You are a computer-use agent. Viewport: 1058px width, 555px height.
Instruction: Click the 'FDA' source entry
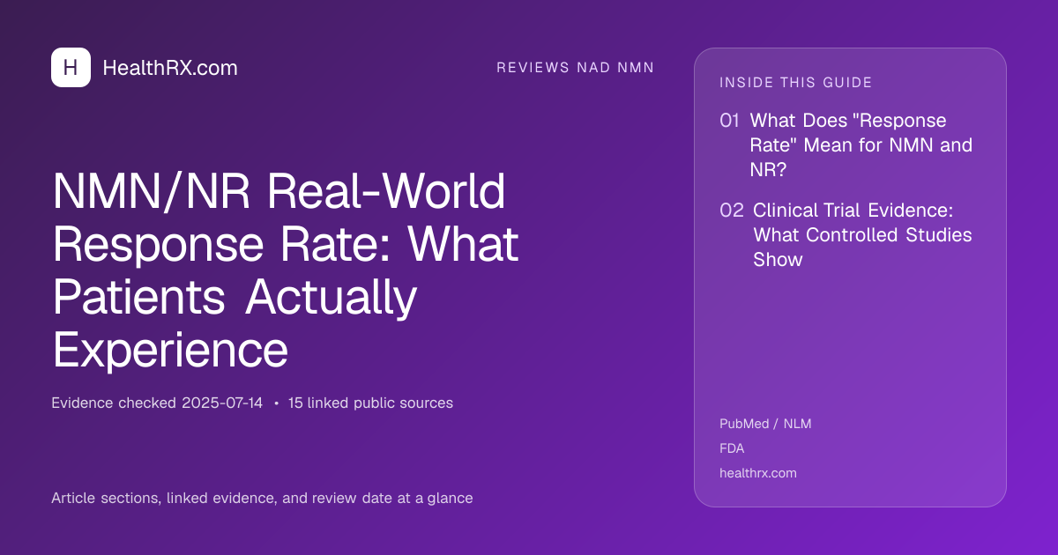[x=732, y=448]
